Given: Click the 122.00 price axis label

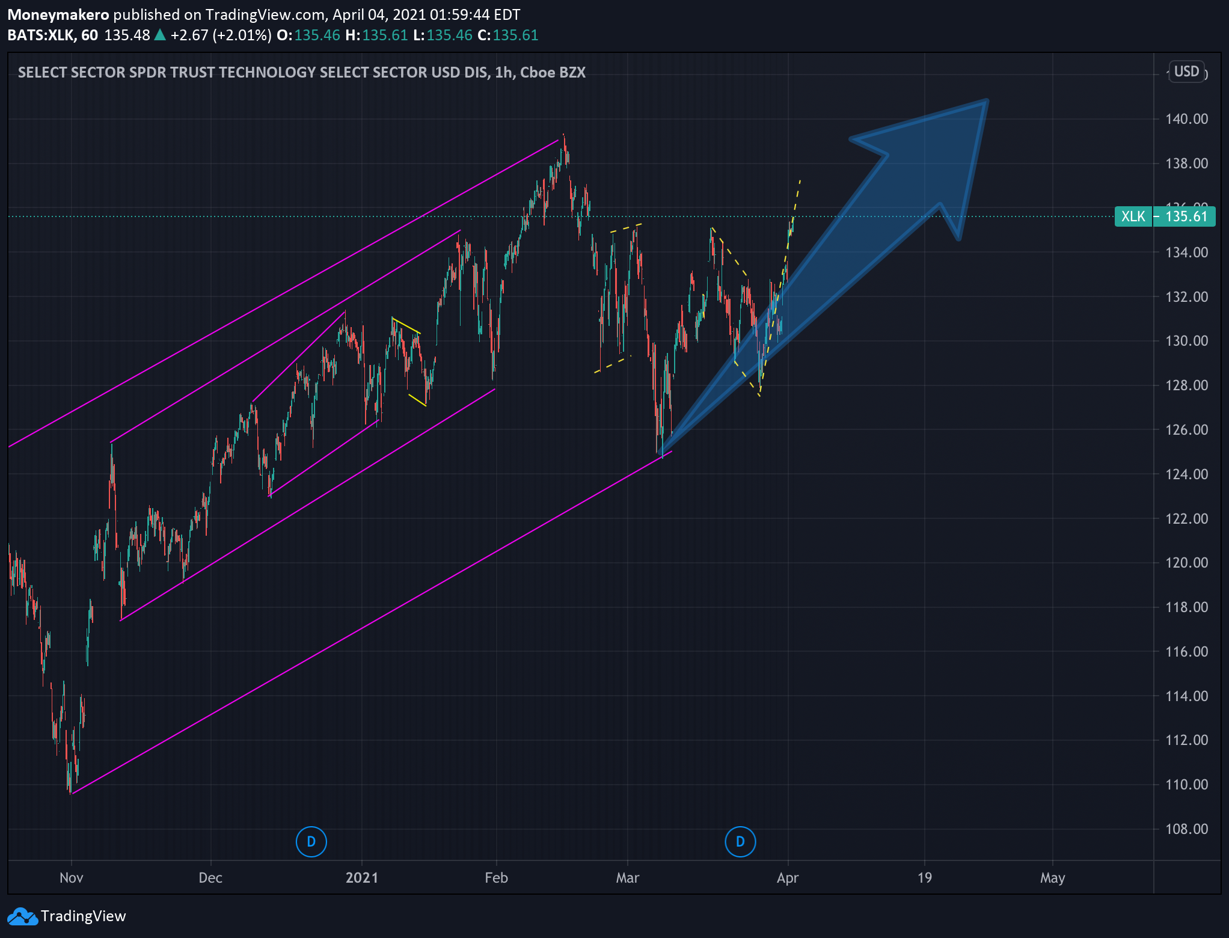Looking at the screenshot, I should tap(1186, 519).
